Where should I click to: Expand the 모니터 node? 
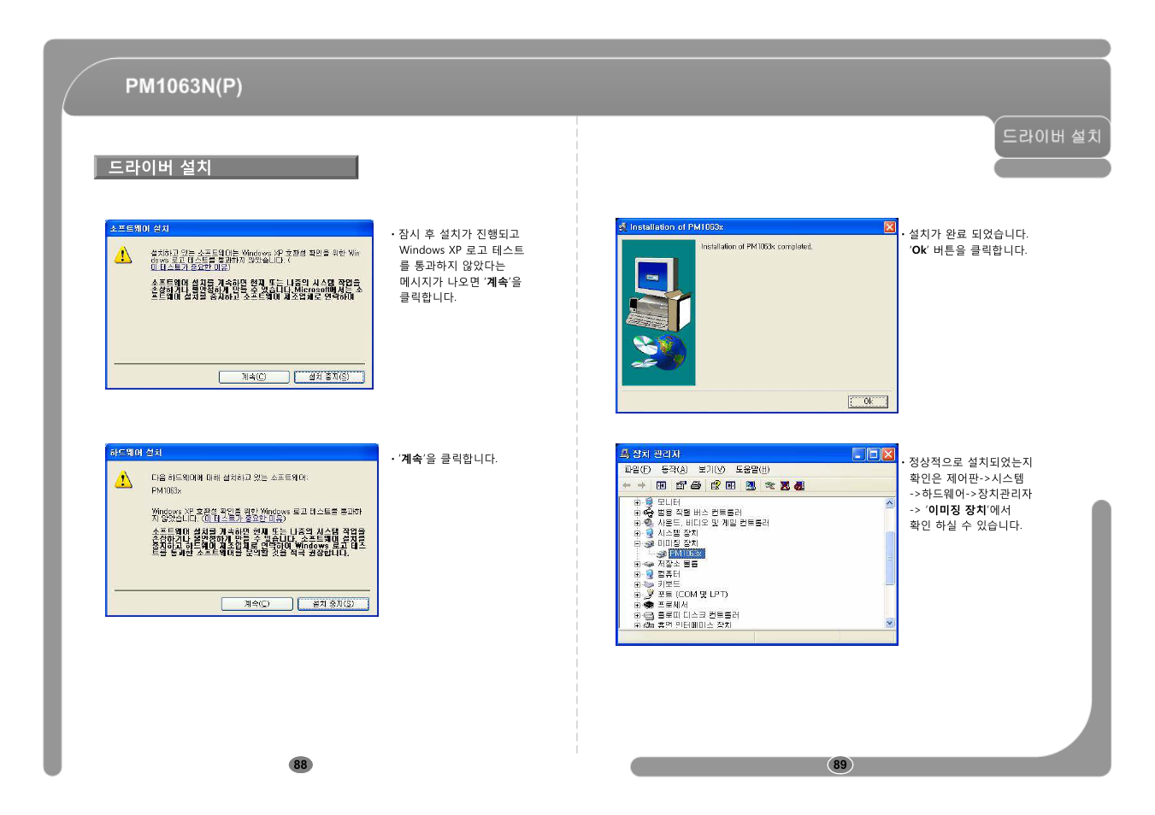pos(637,502)
